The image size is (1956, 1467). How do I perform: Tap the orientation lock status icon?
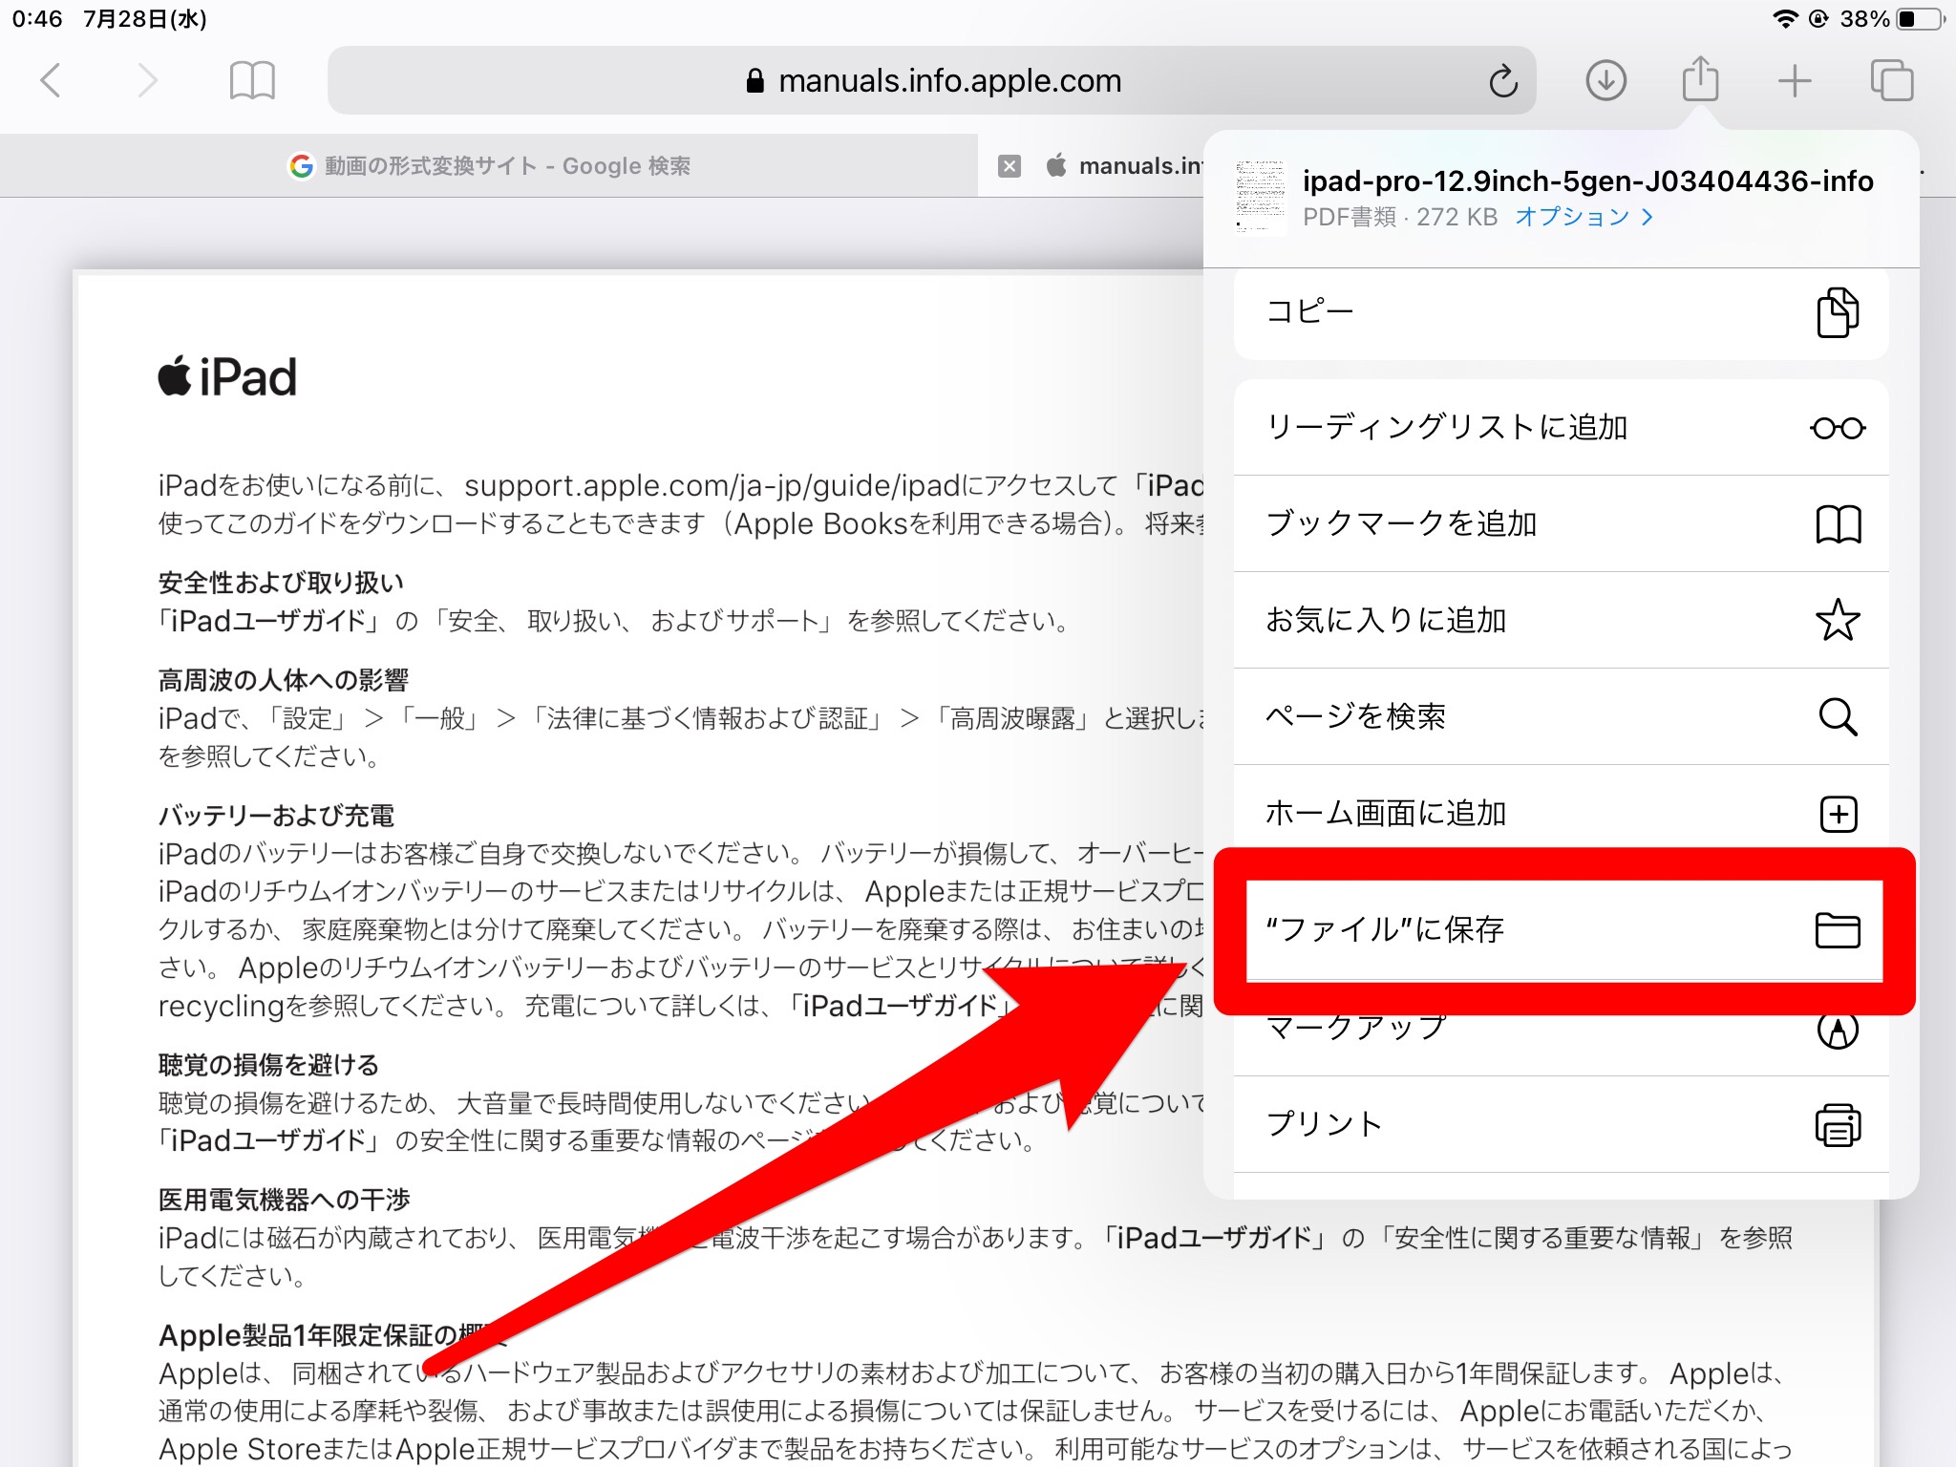tap(1818, 19)
